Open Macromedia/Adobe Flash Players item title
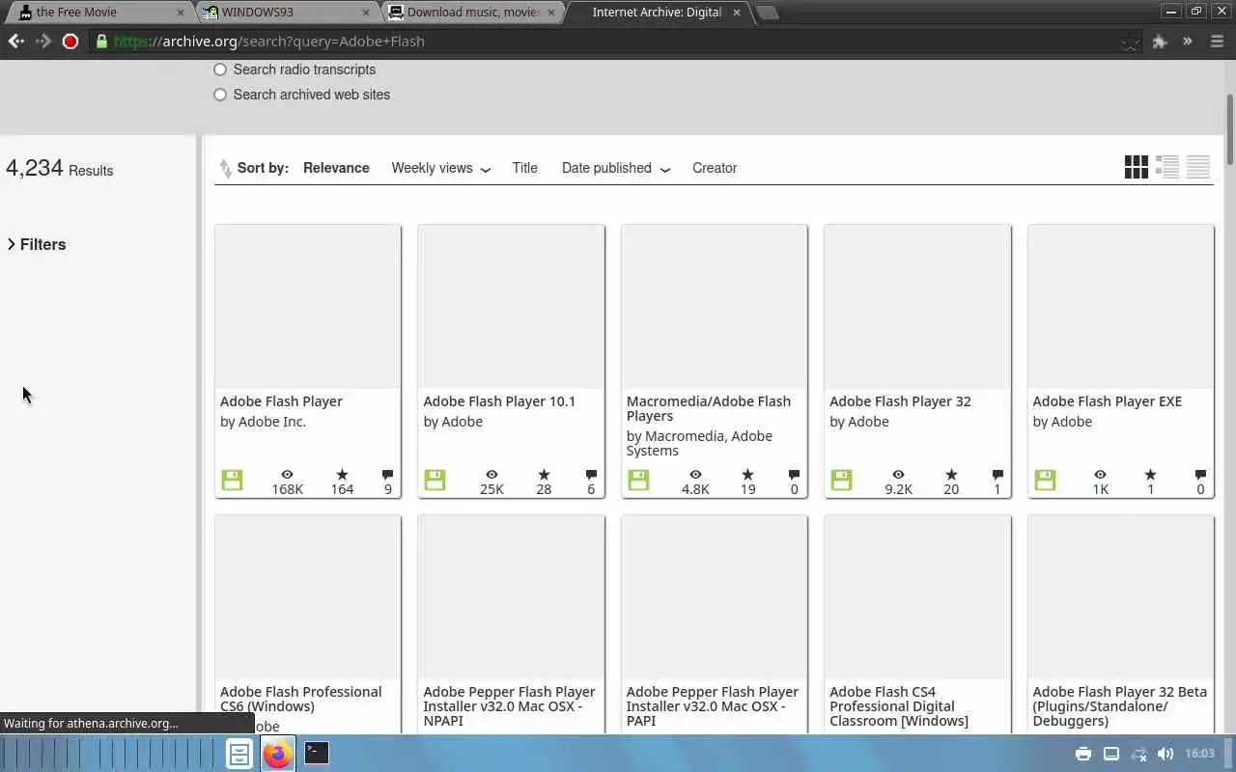The width and height of the screenshot is (1236, 772). [709, 408]
